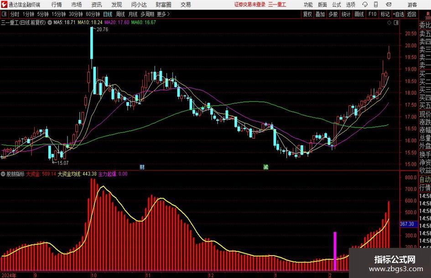This screenshot has width=431, height=278.
Task: Open the 市场 menu
Action: point(77,5)
